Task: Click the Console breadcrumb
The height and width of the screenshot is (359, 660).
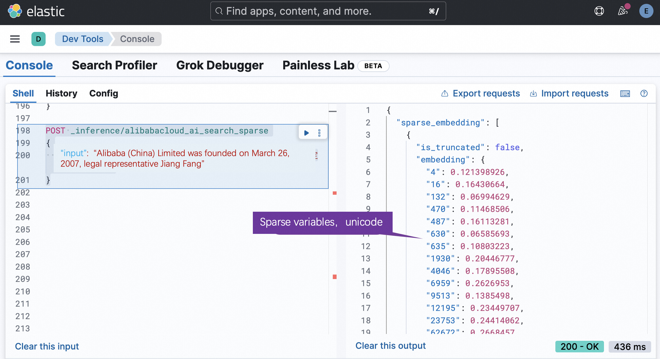Action: 137,39
